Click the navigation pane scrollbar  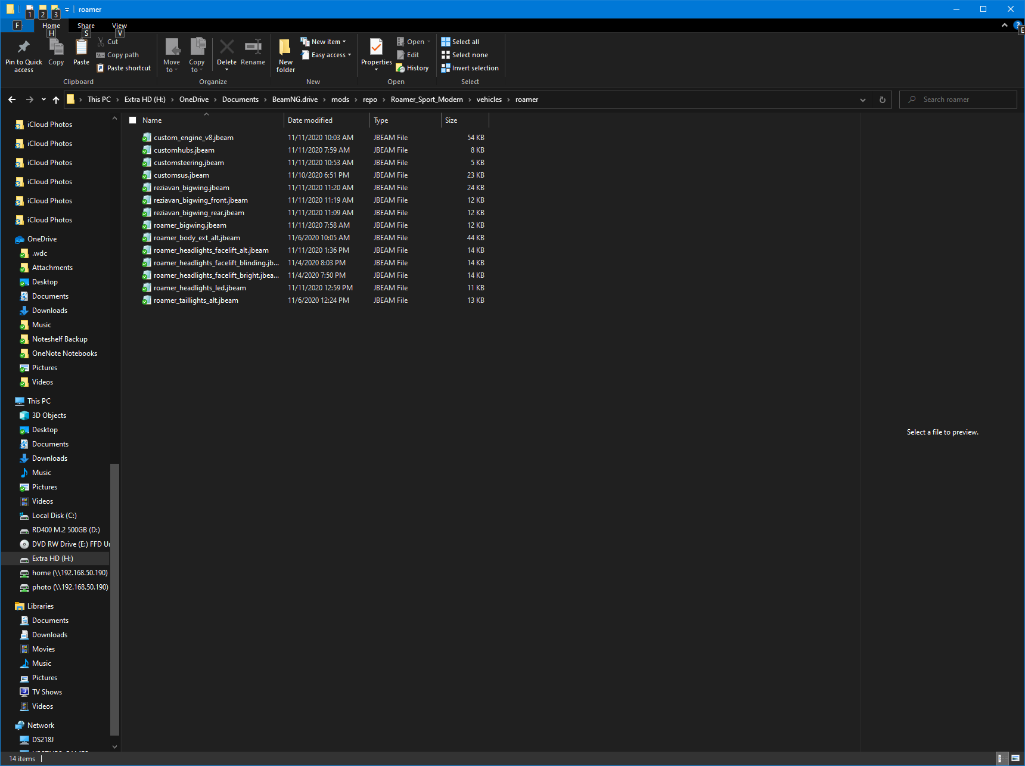coord(114,599)
